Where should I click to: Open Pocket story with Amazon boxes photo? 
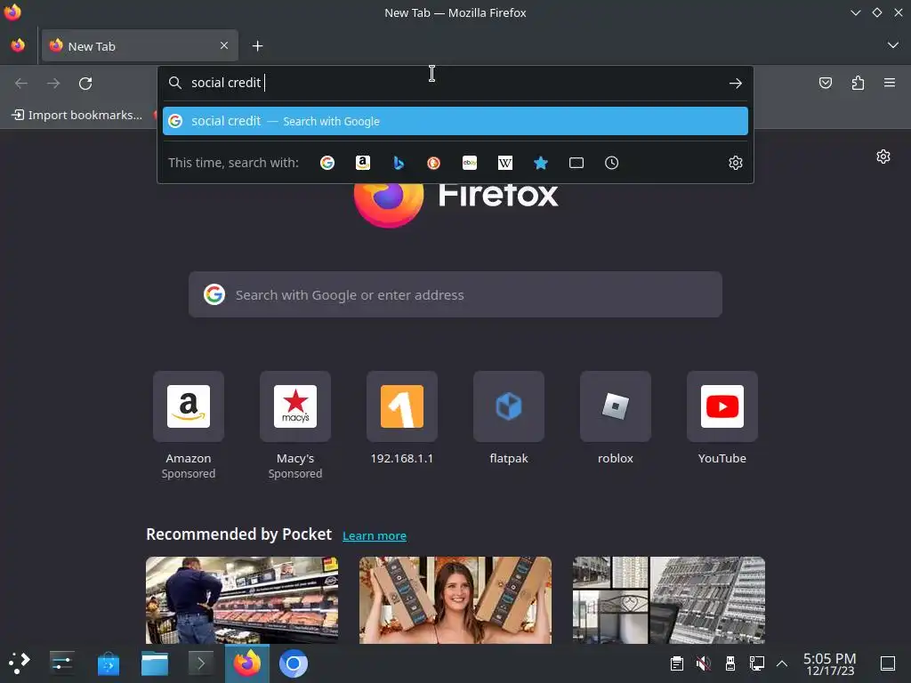[455, 600]
